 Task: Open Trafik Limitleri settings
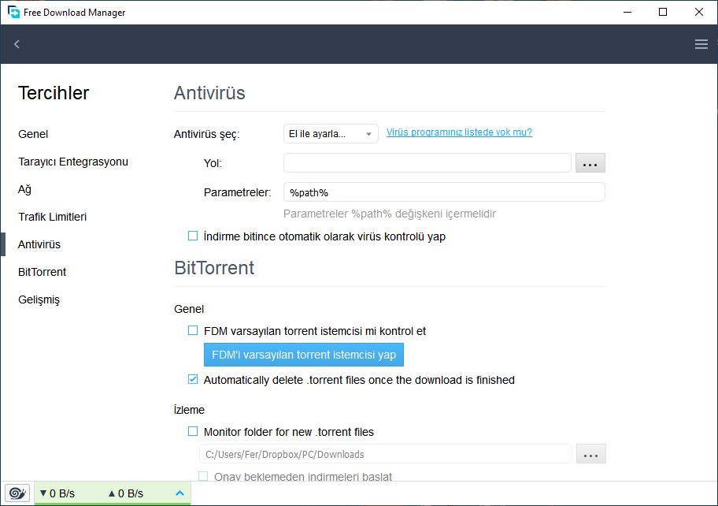(x=52, y=217)
